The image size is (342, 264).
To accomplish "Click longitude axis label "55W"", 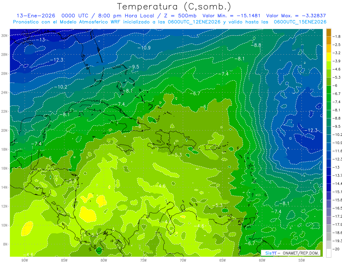I will tap(302, 260).
